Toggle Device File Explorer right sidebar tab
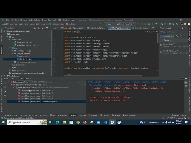 (x=190, y=86)
